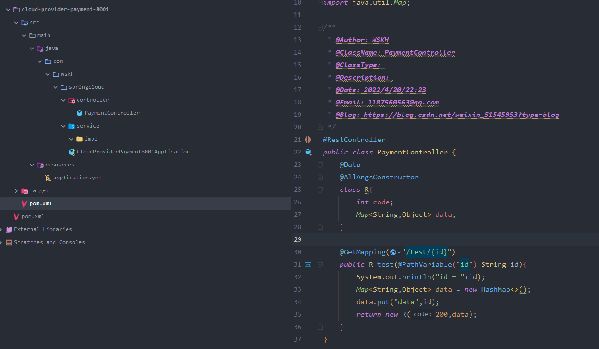Open the blog.csdn.net URL in the comment
Image resolution: width=599 pixels, height=349 pixels.
[461, 115]
